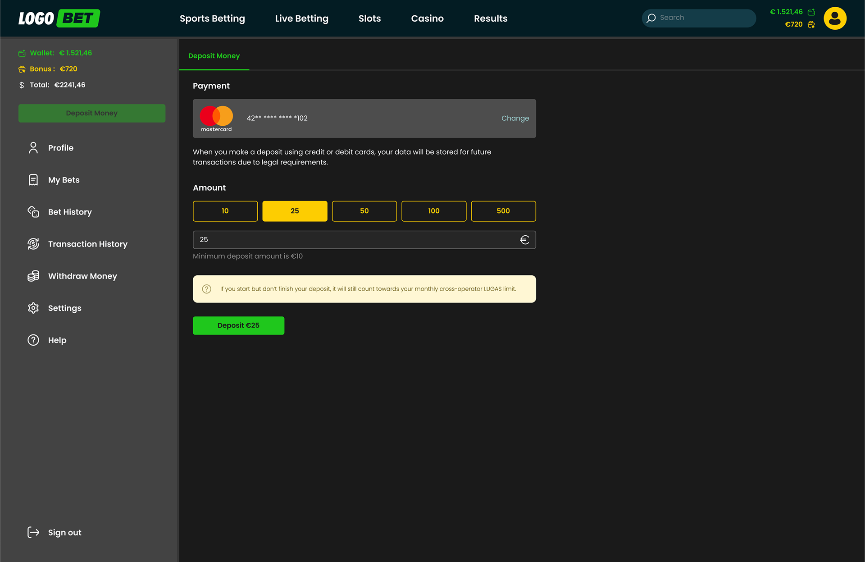Click the Transaction History icon
The height and width of the screenshot is (562, 865).
click(x=33, y=244)
